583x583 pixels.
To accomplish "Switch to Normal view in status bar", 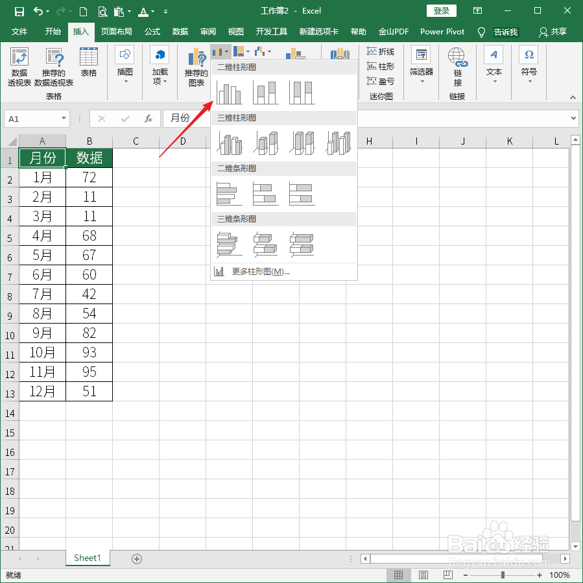I will click(x=398, y=575).
